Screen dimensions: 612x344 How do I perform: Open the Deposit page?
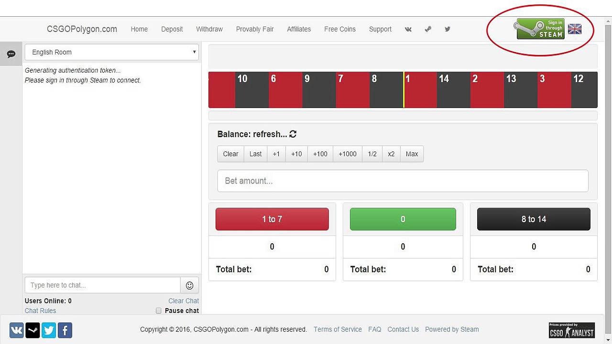pyautogui.click(x=172, y=29)
